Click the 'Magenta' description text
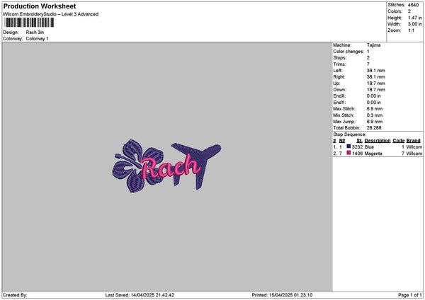 click(373, 154)
